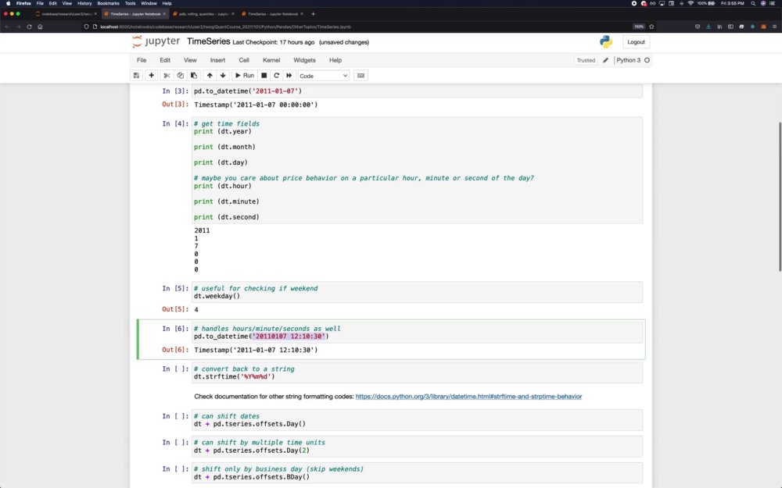This screenshot has height=488, width=782.
Task: Click the Wi-Fi status icon
Action: (691, 3)
